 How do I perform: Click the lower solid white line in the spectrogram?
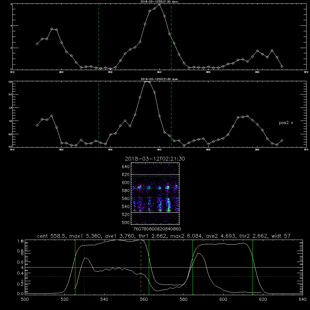155,212
